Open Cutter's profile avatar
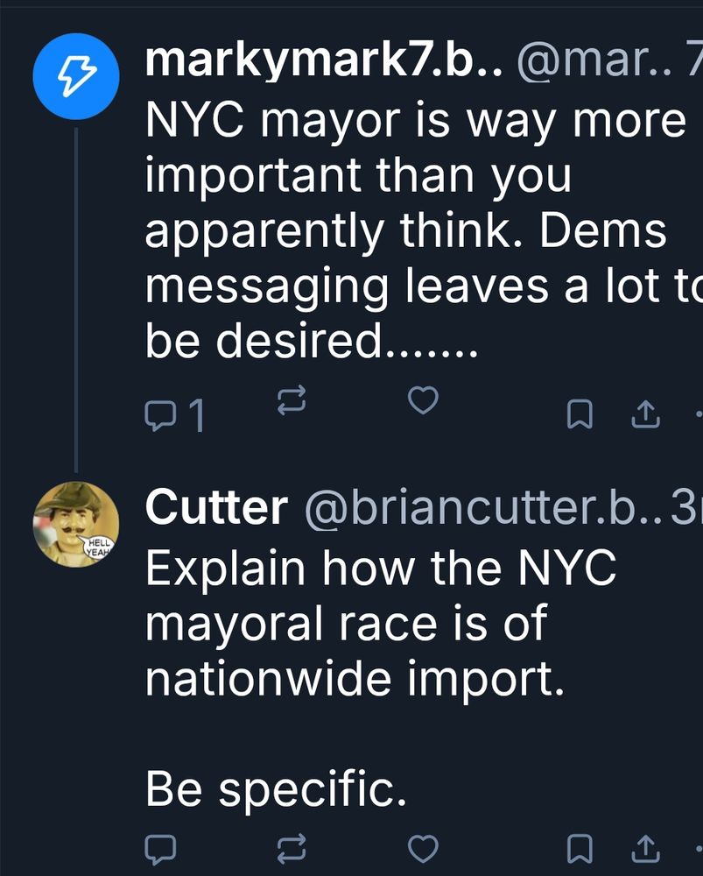 pos(76,524)
